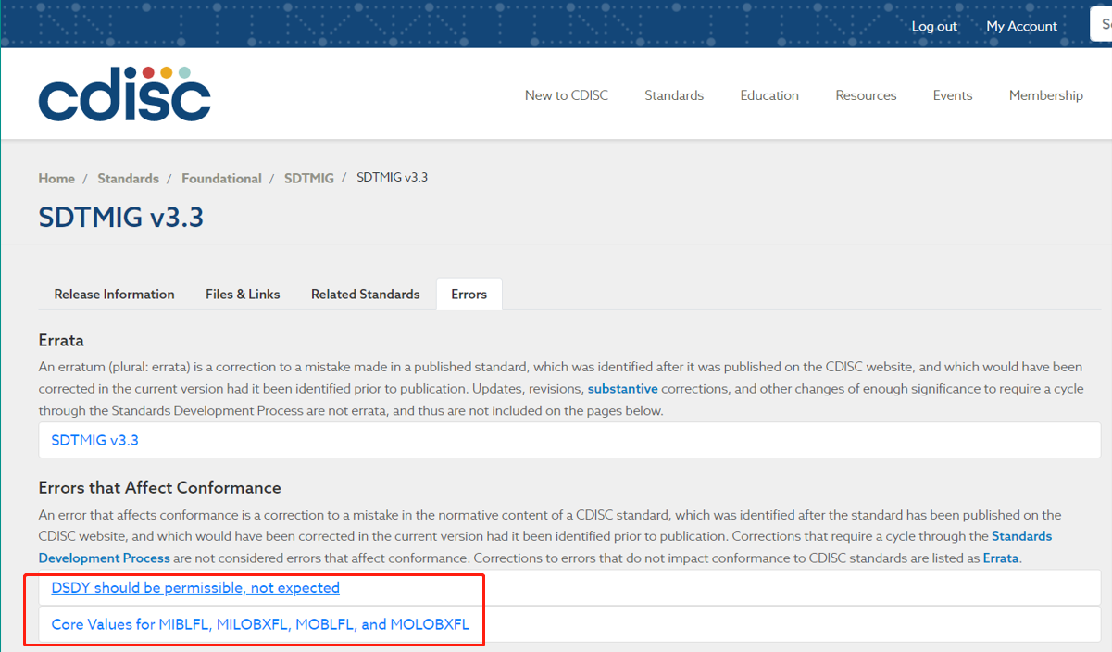Open the Standards navigation menu
1112x652 pixels.
pyautogui.click(x=674, y=95)
